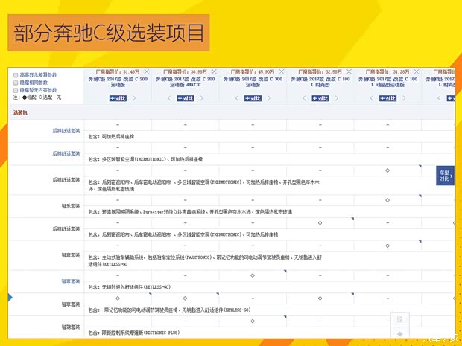Select the 智驾套装 row label

click(x=71, y=327)
